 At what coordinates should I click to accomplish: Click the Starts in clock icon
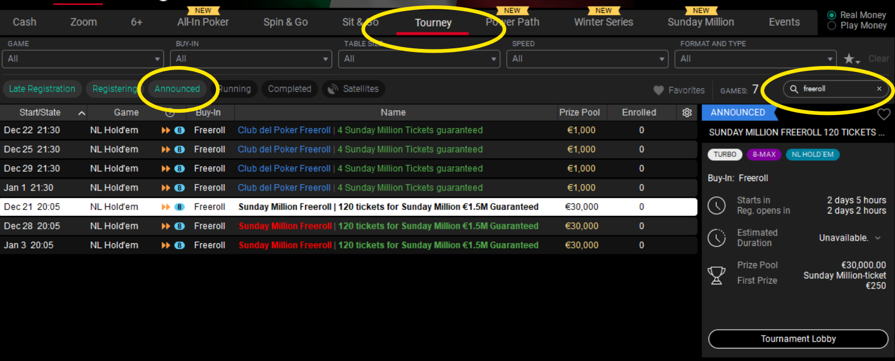click(717, 205)
